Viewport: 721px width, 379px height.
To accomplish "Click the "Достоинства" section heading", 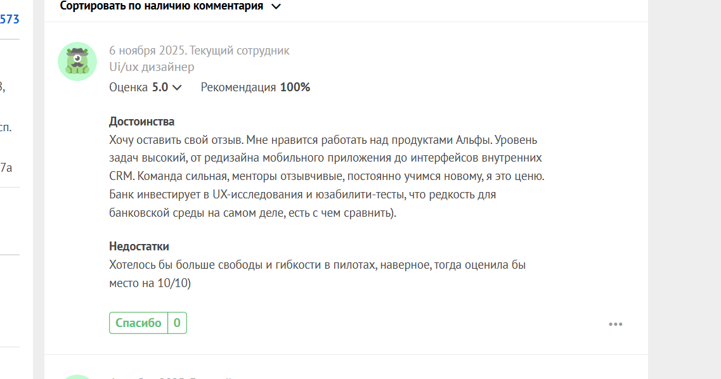I will coord(141,121).
